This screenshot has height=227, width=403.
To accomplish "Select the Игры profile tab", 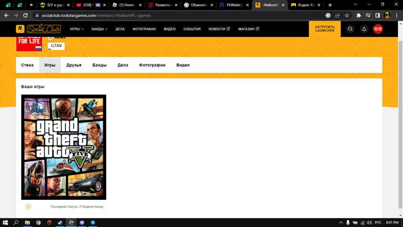I will [50, 65].
